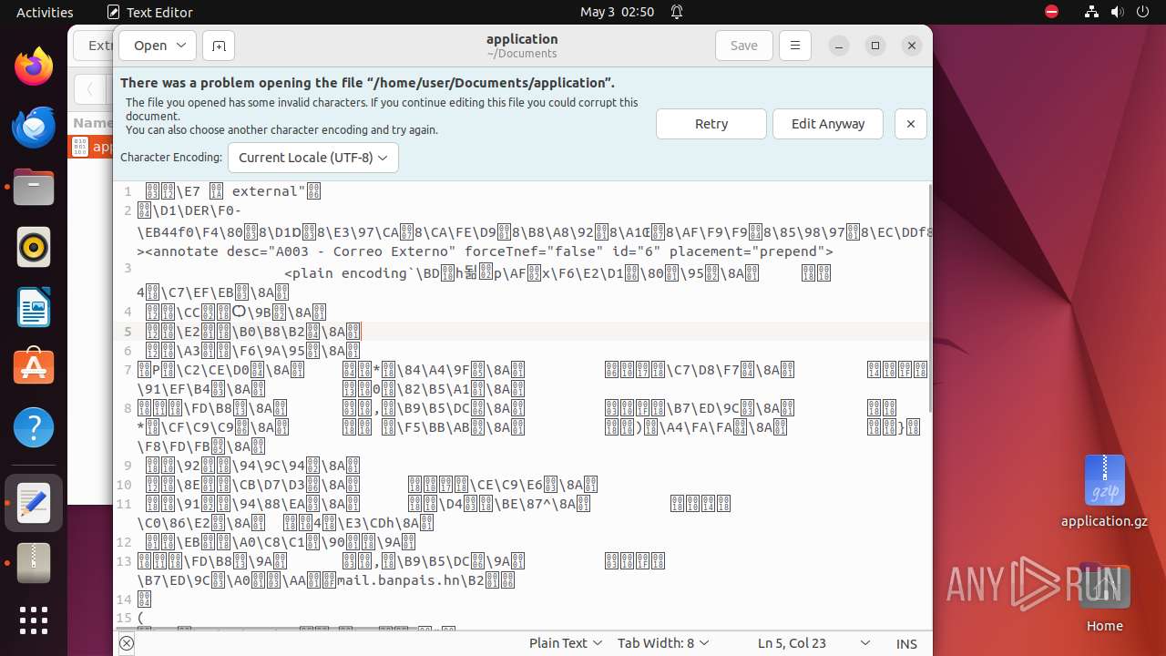This screenshot has width=1166, height=656.
Task: Open power menu icon in top bar
Action: 1141,12
